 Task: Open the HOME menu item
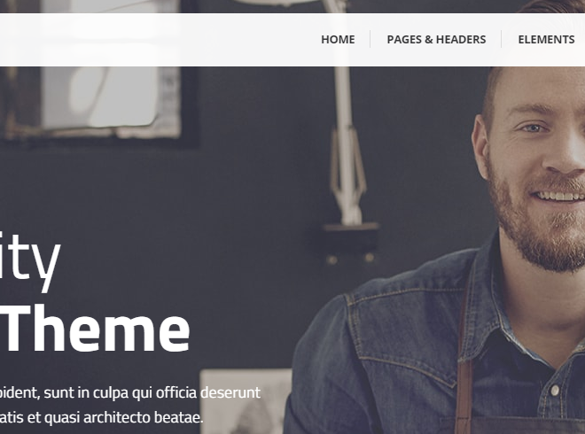pos(338,40)
